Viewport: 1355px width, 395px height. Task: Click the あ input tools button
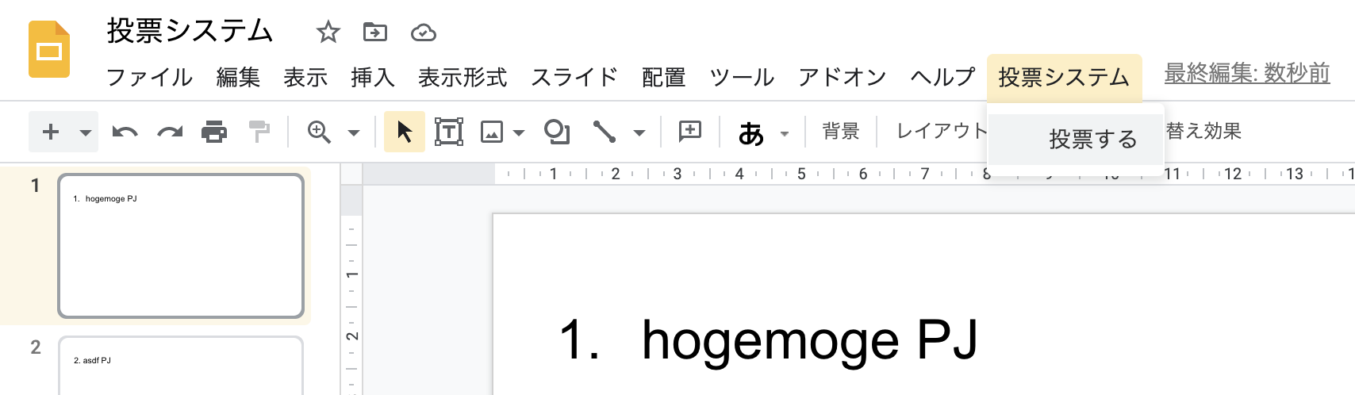tap(750, 133)
